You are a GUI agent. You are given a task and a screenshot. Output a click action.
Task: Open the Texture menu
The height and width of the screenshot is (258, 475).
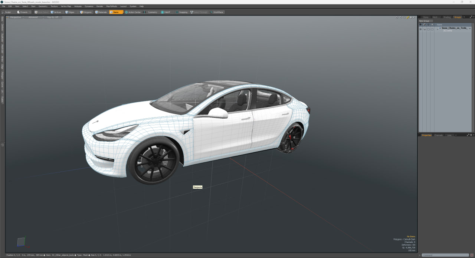click(x=54, y=6)
